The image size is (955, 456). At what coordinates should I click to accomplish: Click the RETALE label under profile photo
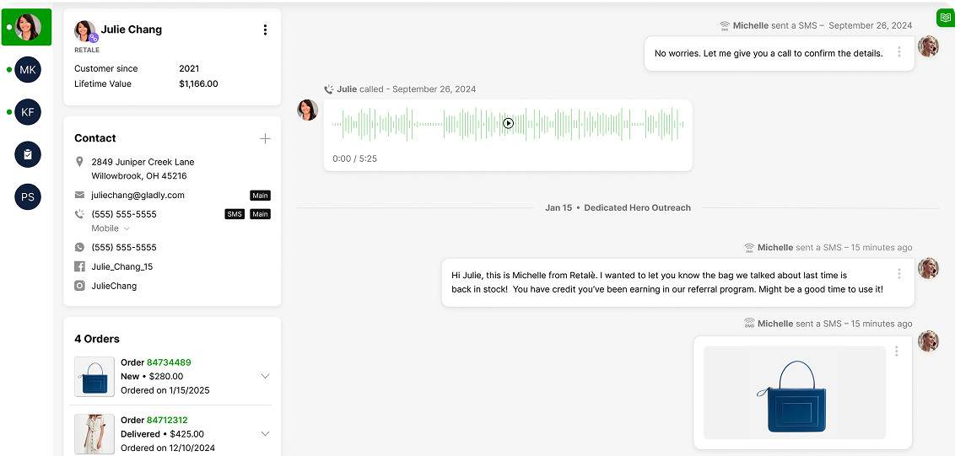tap(87, 50)
